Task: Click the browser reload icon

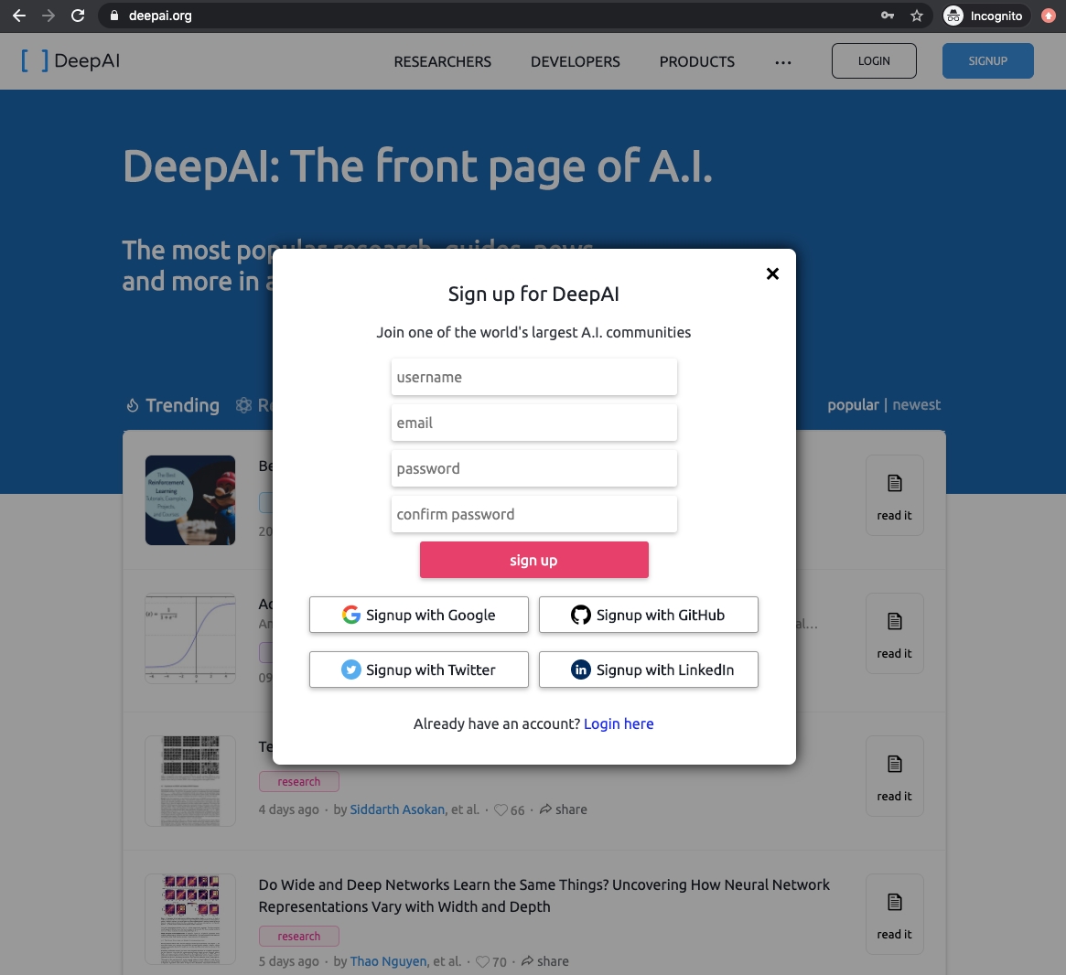Action: point(78,16)
